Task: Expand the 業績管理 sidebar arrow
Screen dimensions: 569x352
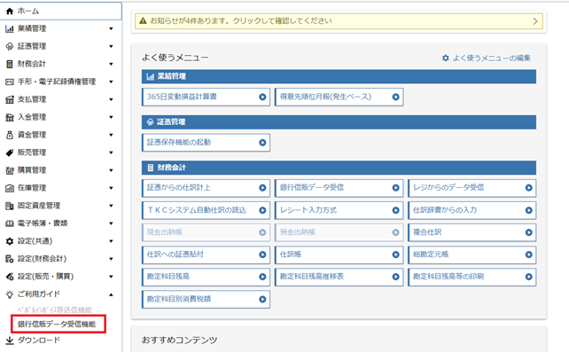Action: (x=111, y=28)
